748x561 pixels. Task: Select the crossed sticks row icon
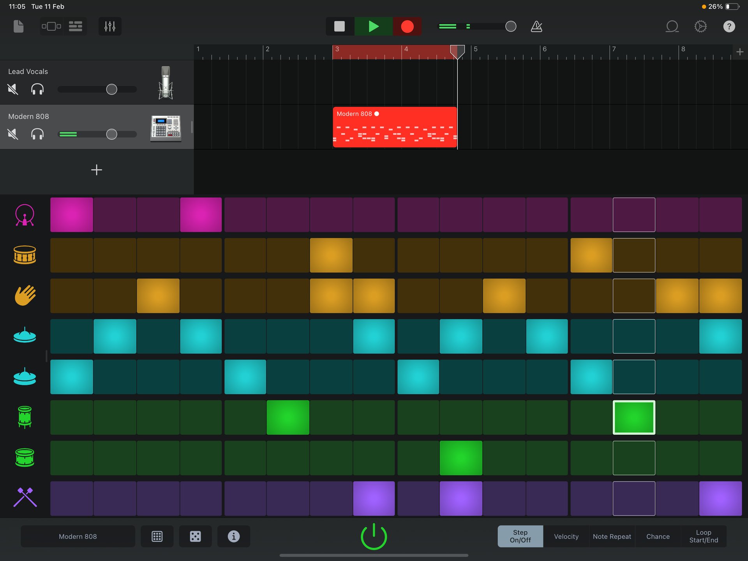[x=25, y=498]
